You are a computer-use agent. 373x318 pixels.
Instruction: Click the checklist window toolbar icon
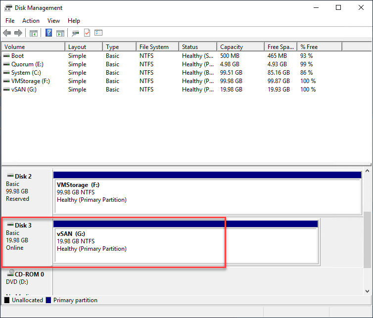pos(98,33)
